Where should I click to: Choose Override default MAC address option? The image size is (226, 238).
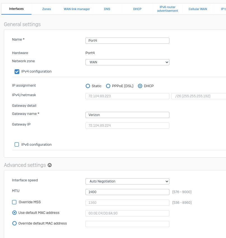14,223
